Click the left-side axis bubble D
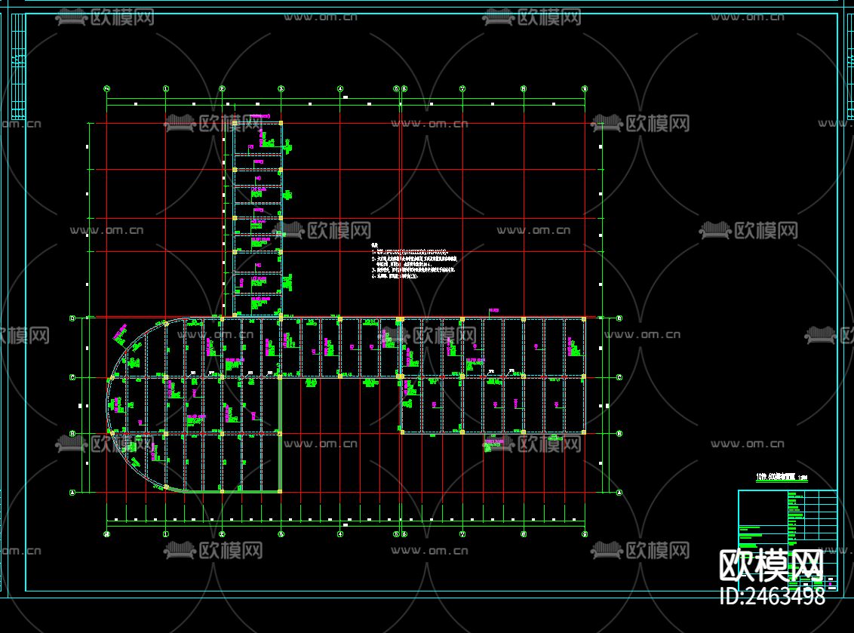 (x=72, y=318)
